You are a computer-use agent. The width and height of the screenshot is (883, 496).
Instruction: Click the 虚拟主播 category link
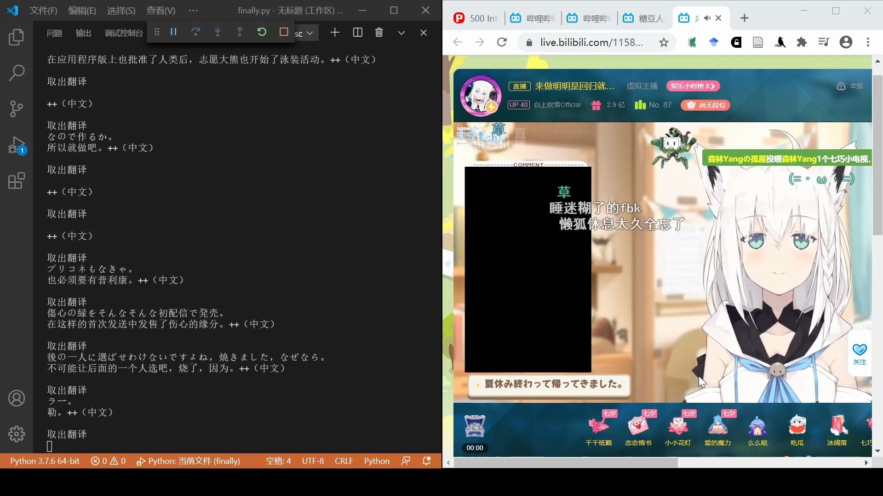(x=642, y=86)
